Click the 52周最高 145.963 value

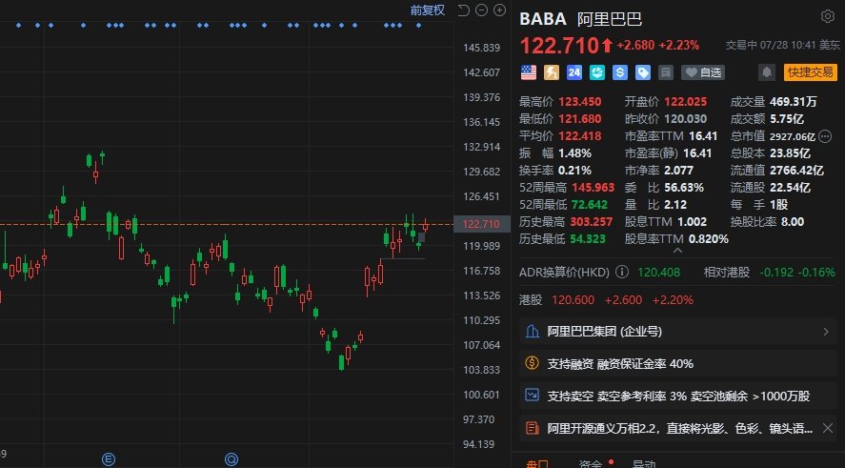593,188
